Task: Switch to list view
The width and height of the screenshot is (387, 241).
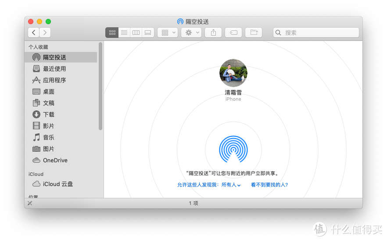Action: (124, 33)
